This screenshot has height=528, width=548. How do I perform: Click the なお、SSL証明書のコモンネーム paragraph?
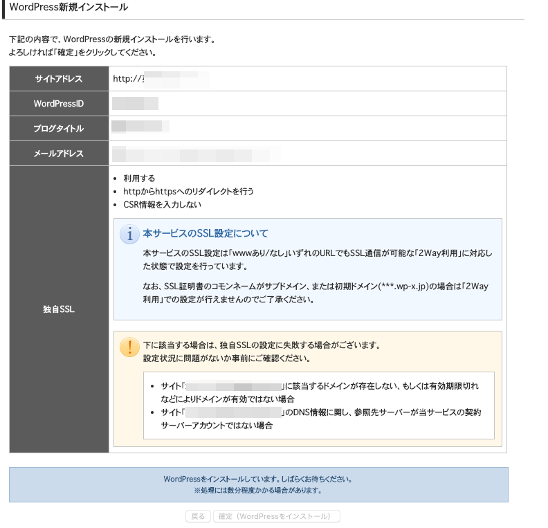pyautogui.click(x=316, y=293)
